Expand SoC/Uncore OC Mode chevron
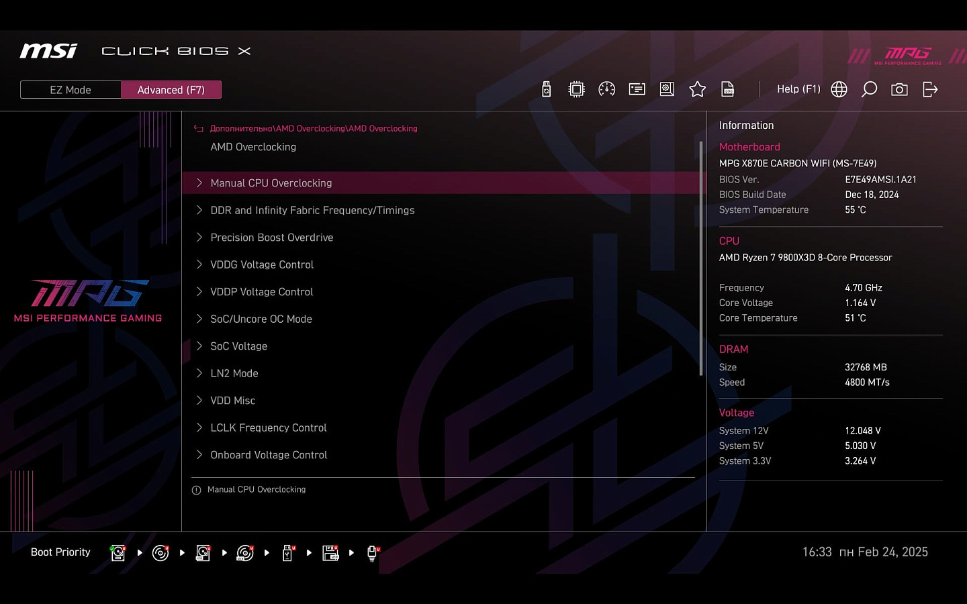Viewport: 967px width, 604px height. tap(199, 319)
